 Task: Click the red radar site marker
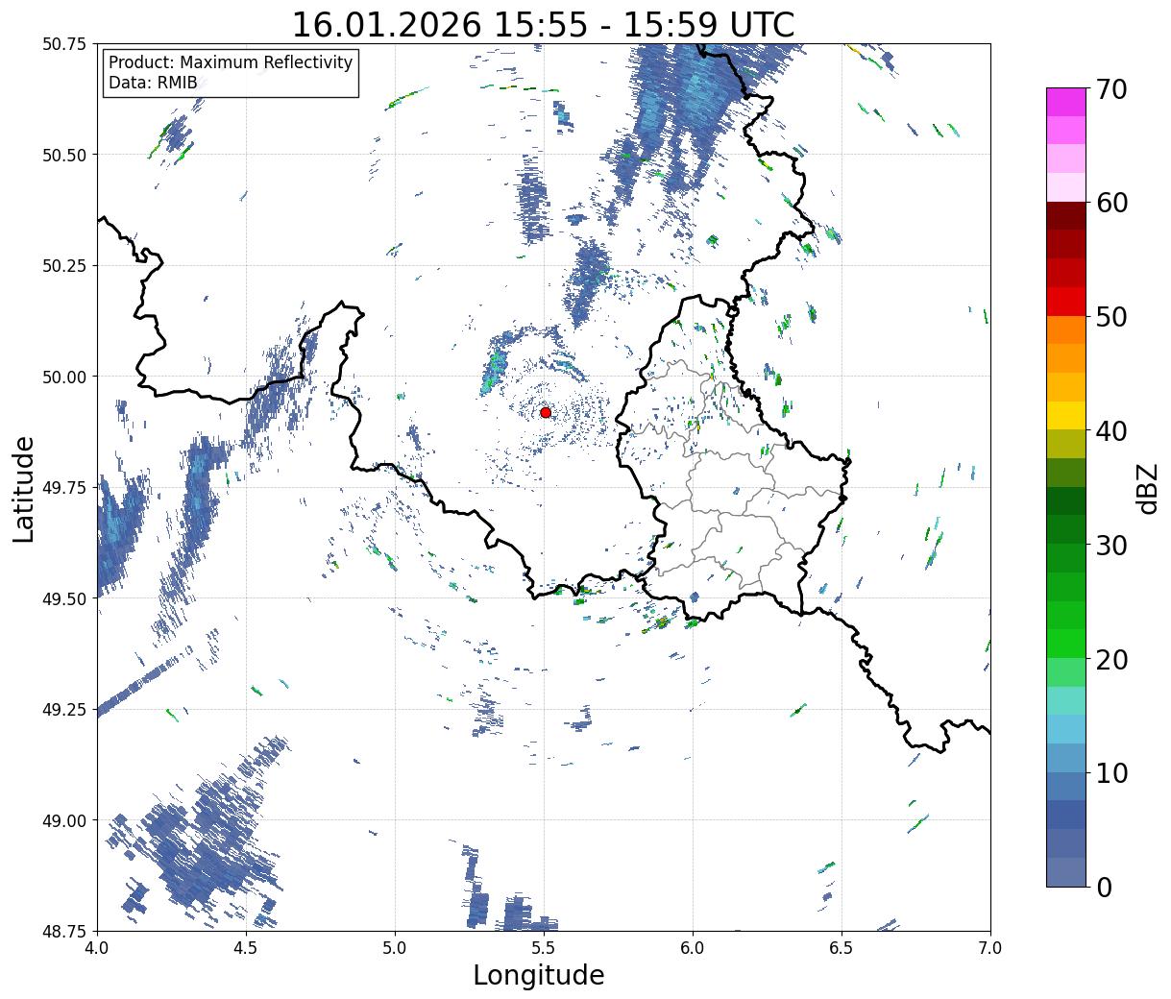click(546, 412)
